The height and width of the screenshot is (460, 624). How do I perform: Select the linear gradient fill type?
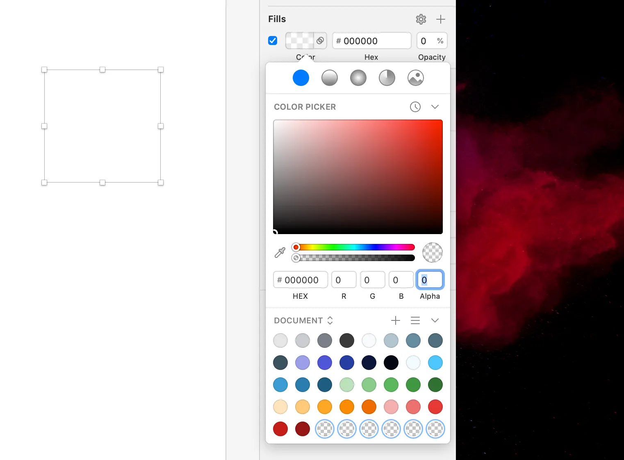click(329, 78)
